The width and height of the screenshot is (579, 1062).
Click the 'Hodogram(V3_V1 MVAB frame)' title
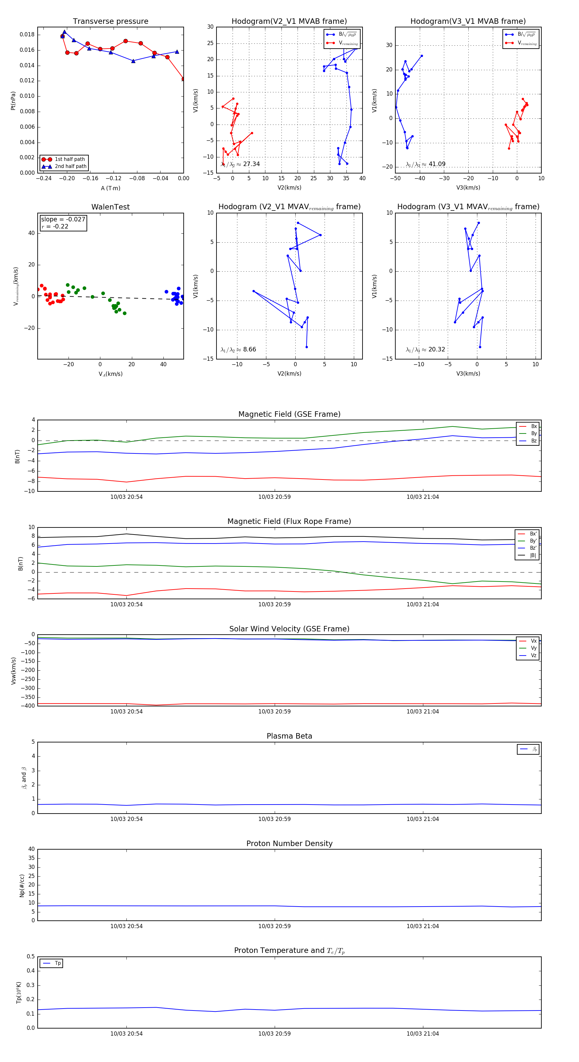pos(468,22)
